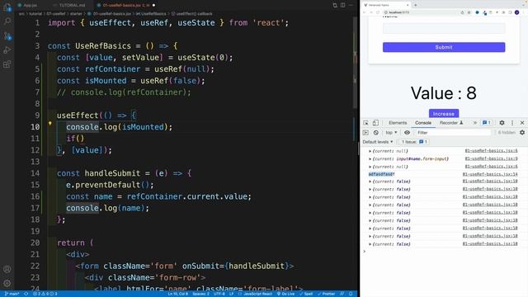Click the issues badge in DevTools toolbar
Screen dimensions: 528x297
pyautogui.click(x=487, y=123)
